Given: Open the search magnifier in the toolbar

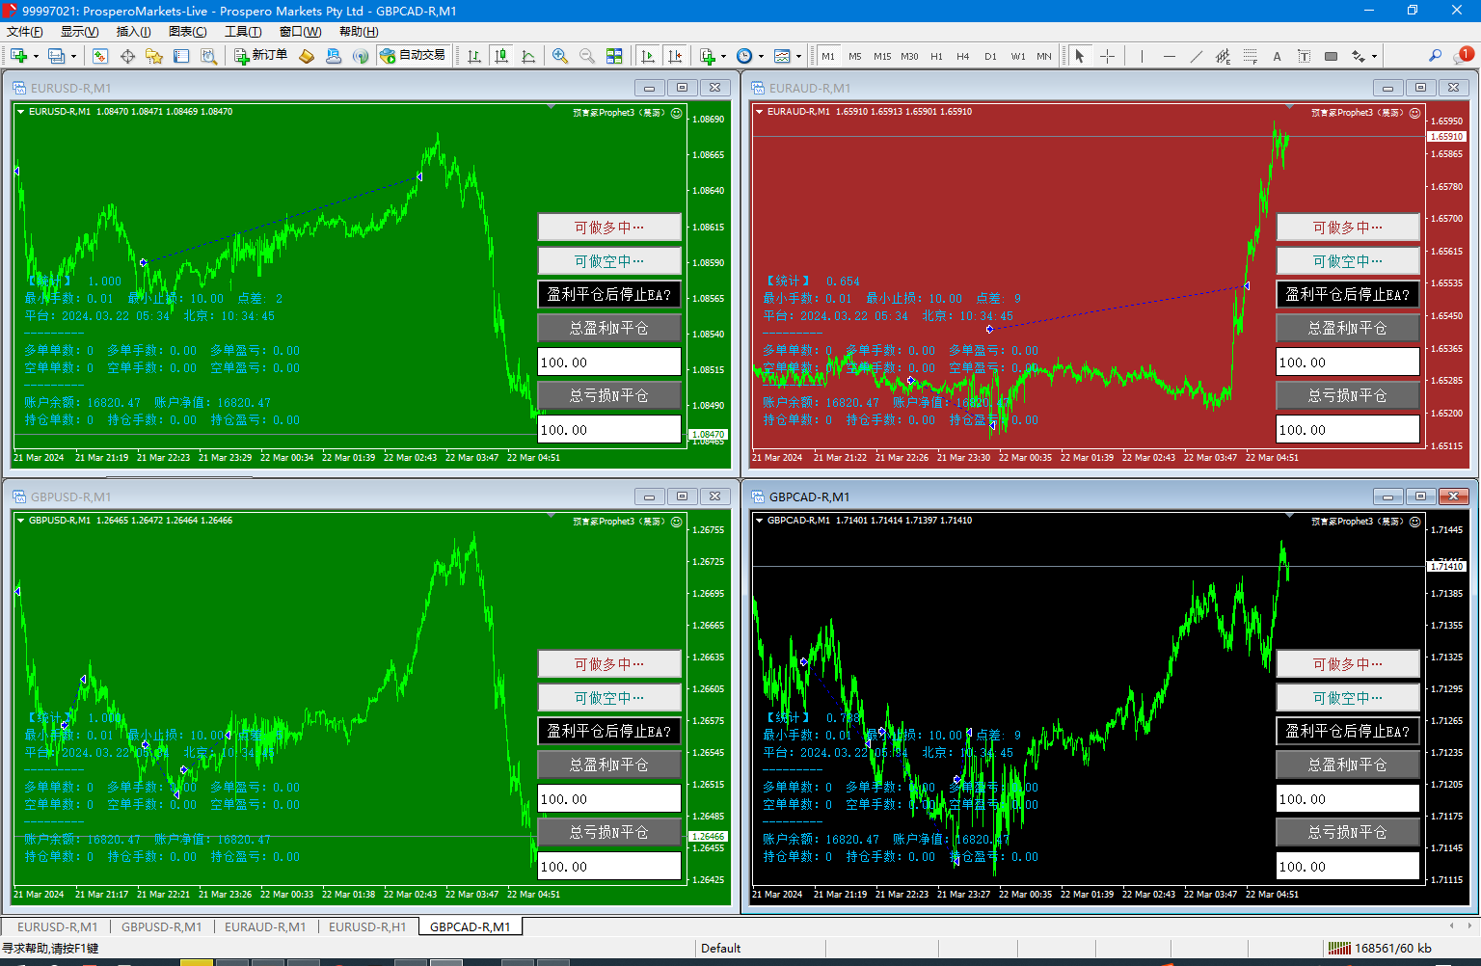Looking at the screenshot, I should 1435,56.
